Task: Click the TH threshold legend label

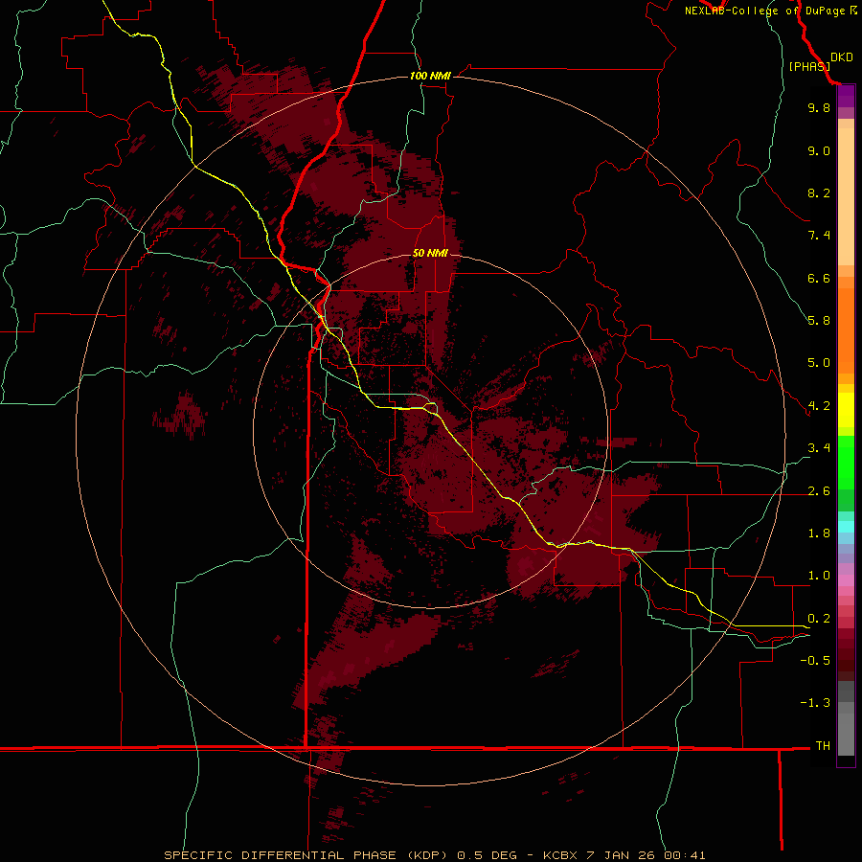Action: (823, 746)
